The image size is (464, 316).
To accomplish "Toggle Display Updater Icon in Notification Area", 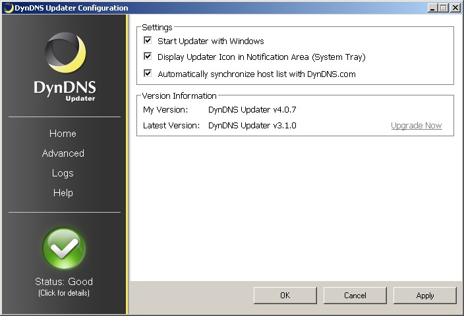I will pos(148,56).
